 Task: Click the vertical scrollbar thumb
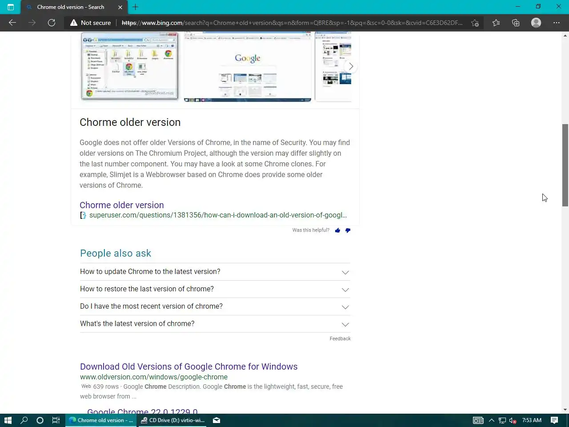pos(565,165)
